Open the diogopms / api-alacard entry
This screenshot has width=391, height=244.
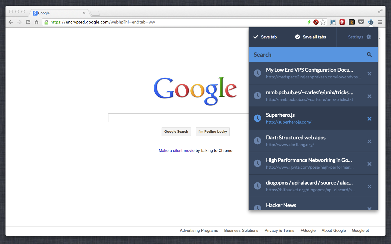coord(313,186)
